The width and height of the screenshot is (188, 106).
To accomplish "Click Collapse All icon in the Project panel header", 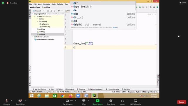I will (55, 11).
